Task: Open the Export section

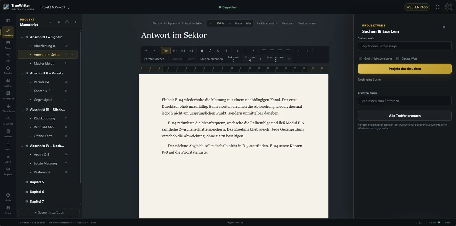Action: point(8,158)
